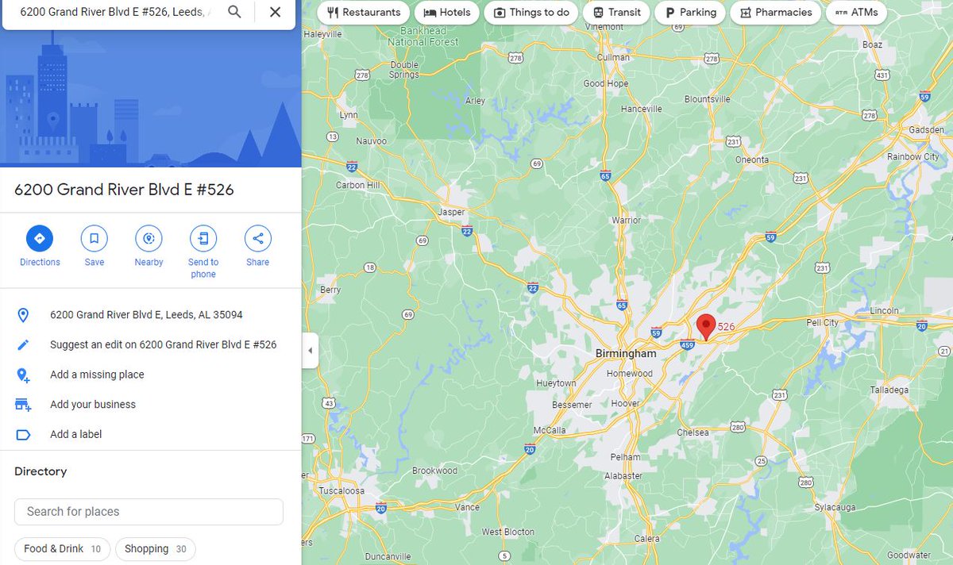Click the Cullman city label
Image resolution: width=953 pixels, height=565 pixels.
click(613, 57)
